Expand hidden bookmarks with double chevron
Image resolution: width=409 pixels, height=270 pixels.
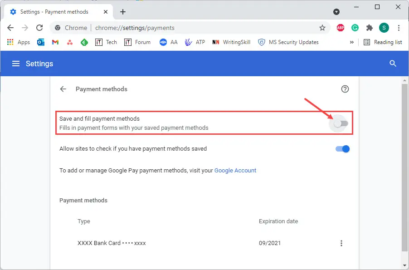click(x=351, y=42)
